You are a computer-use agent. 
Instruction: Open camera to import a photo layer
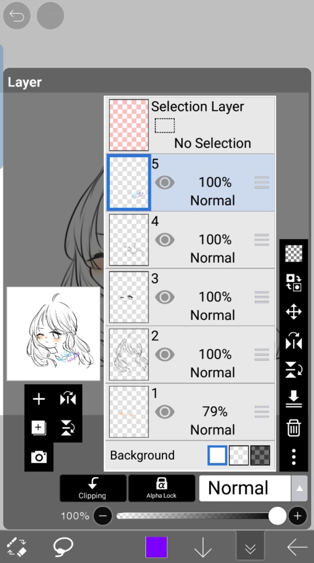tap(39, 457)
